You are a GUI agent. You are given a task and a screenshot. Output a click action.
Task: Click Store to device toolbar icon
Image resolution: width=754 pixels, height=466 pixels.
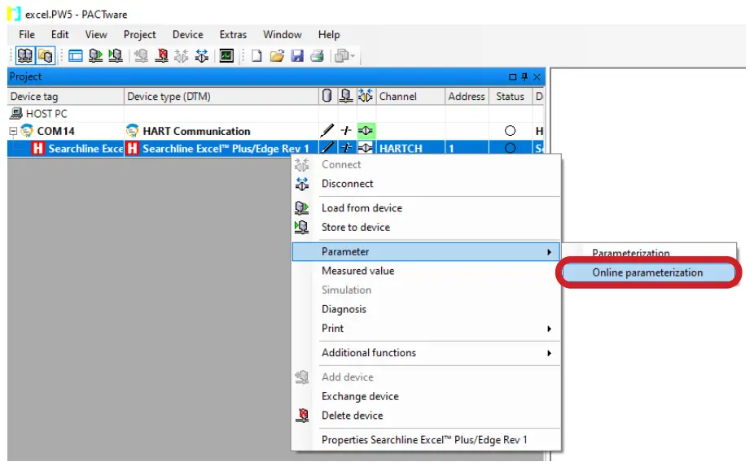point(116,56)
